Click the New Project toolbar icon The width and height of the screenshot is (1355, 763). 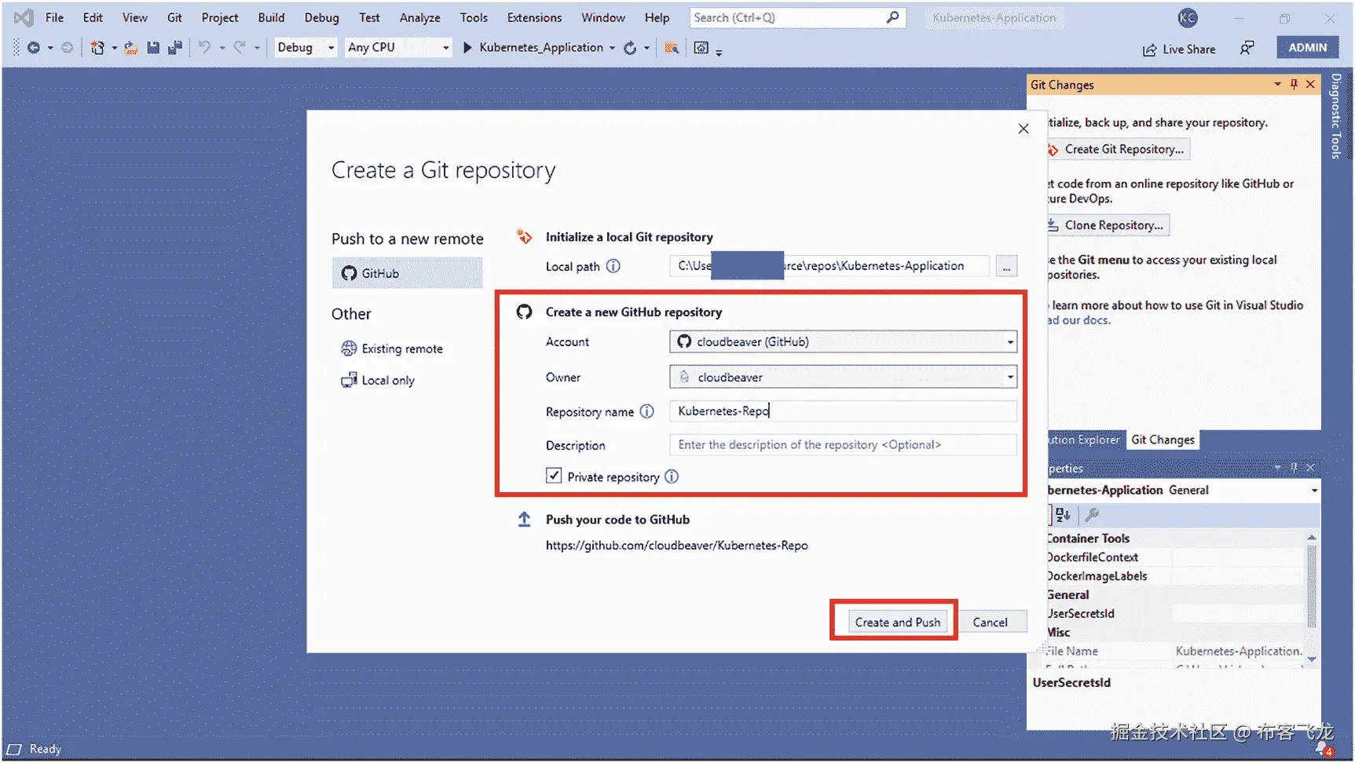[x=97, y=48]
